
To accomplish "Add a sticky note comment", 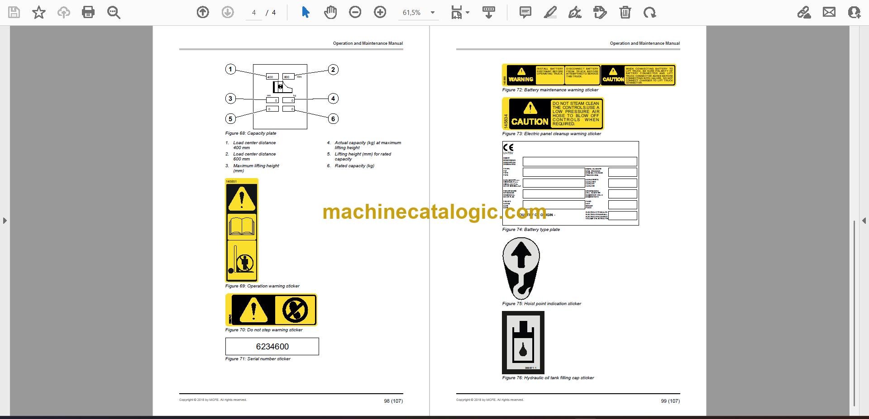I will (525, 13).
